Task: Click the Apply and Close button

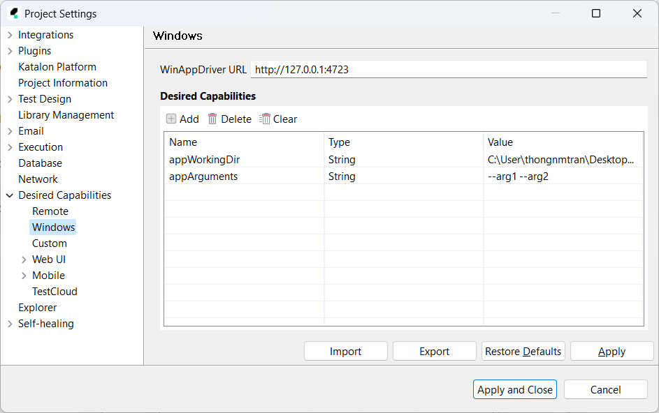Action: click(514, 390)
